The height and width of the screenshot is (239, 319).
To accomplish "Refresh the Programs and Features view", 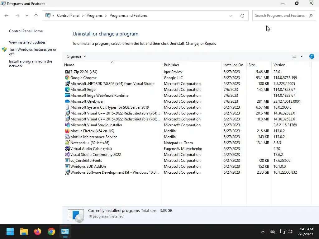I will (x=242, y=16).
